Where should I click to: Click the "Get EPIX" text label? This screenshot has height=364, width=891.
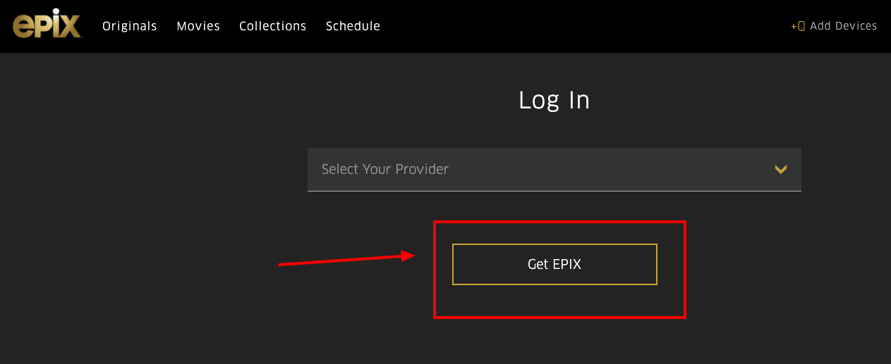[x=554, y=265]
